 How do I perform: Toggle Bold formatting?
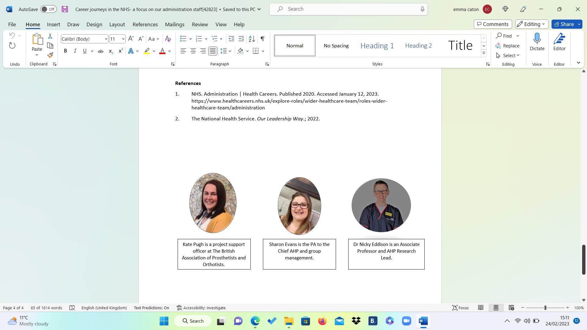(x=65, y=51)
